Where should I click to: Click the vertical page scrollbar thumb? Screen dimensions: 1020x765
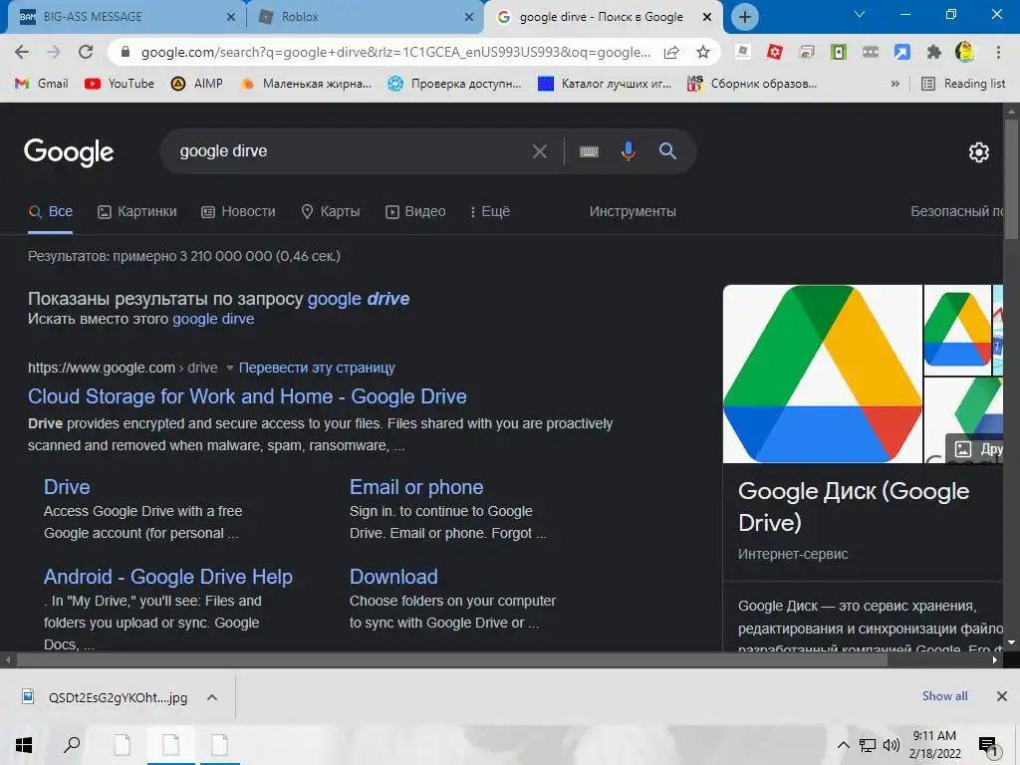click(x=1011, y=178)
